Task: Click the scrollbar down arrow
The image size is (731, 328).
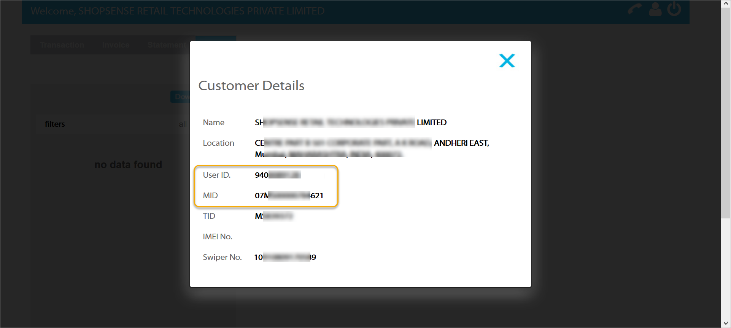Action: [x=726, y=323]
